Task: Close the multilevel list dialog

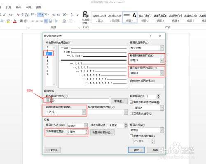Action: [x=160, y=36]
